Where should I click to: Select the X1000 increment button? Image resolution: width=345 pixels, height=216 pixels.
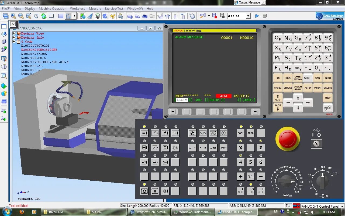[223, 147]
